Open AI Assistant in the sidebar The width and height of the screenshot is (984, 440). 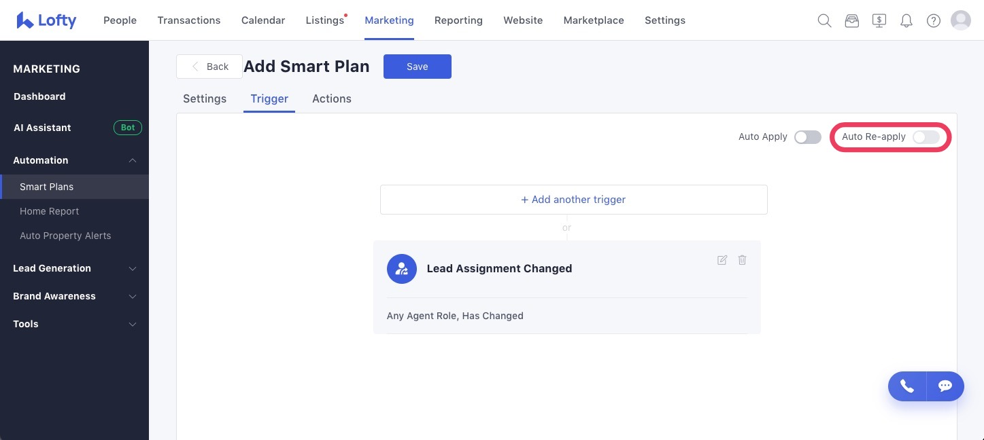coord(42,128)
